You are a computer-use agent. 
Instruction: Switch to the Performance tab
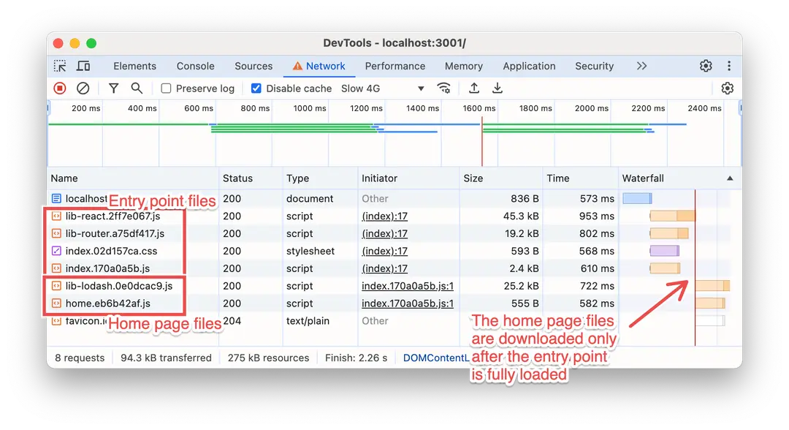394,66
